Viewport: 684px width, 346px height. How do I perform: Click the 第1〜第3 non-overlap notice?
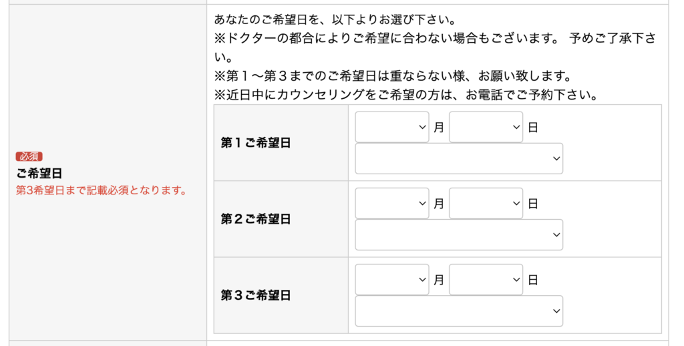[x=393, y=76]
